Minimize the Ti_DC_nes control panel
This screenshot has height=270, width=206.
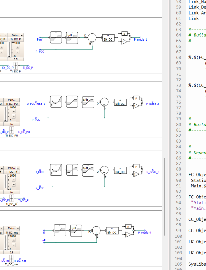click(x=18, y=228)
